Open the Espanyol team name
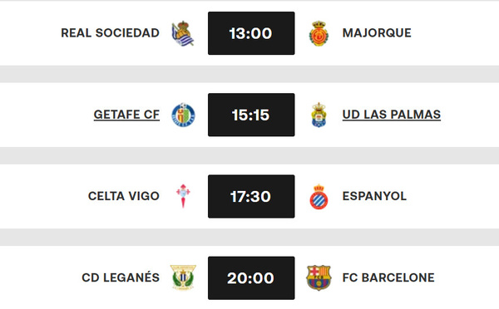 pyautogui.click(x=374, y=196)
